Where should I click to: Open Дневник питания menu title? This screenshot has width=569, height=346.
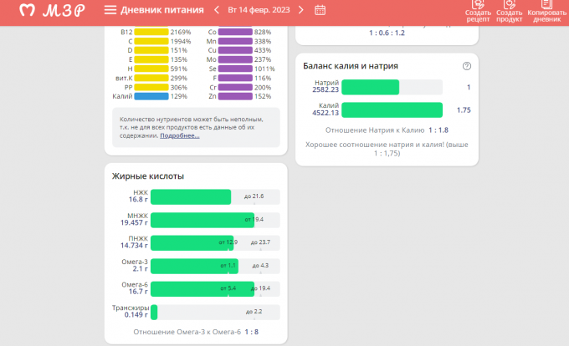click(x=161, y=10)
